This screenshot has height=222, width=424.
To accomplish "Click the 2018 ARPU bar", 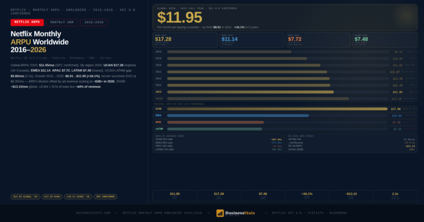I will [237, 58].
